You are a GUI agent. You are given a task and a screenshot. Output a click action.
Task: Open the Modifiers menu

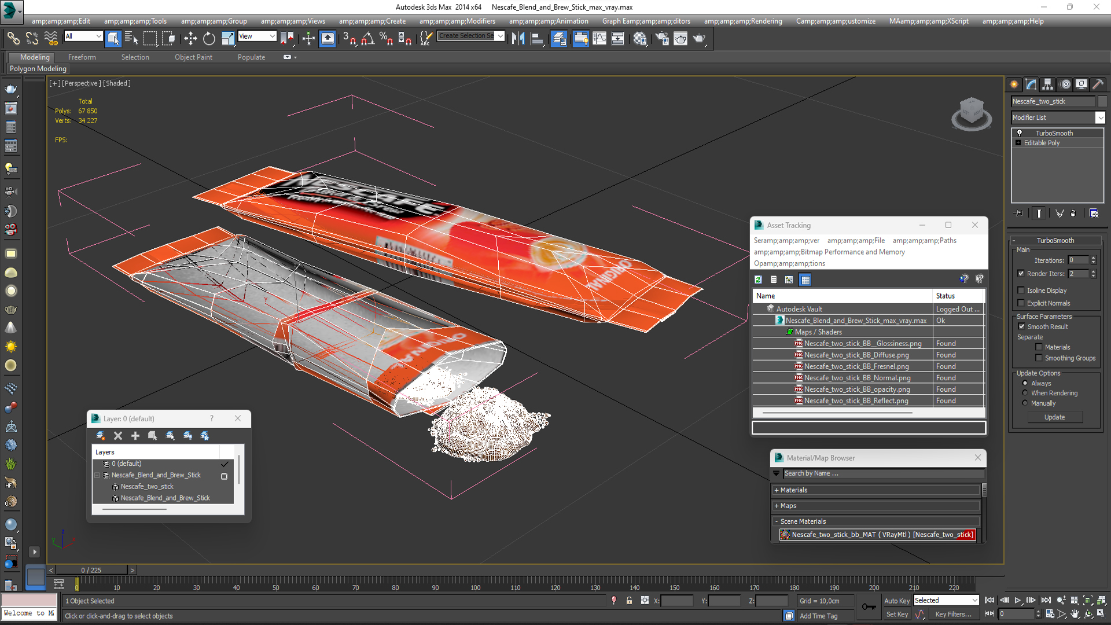click(457, 21)
